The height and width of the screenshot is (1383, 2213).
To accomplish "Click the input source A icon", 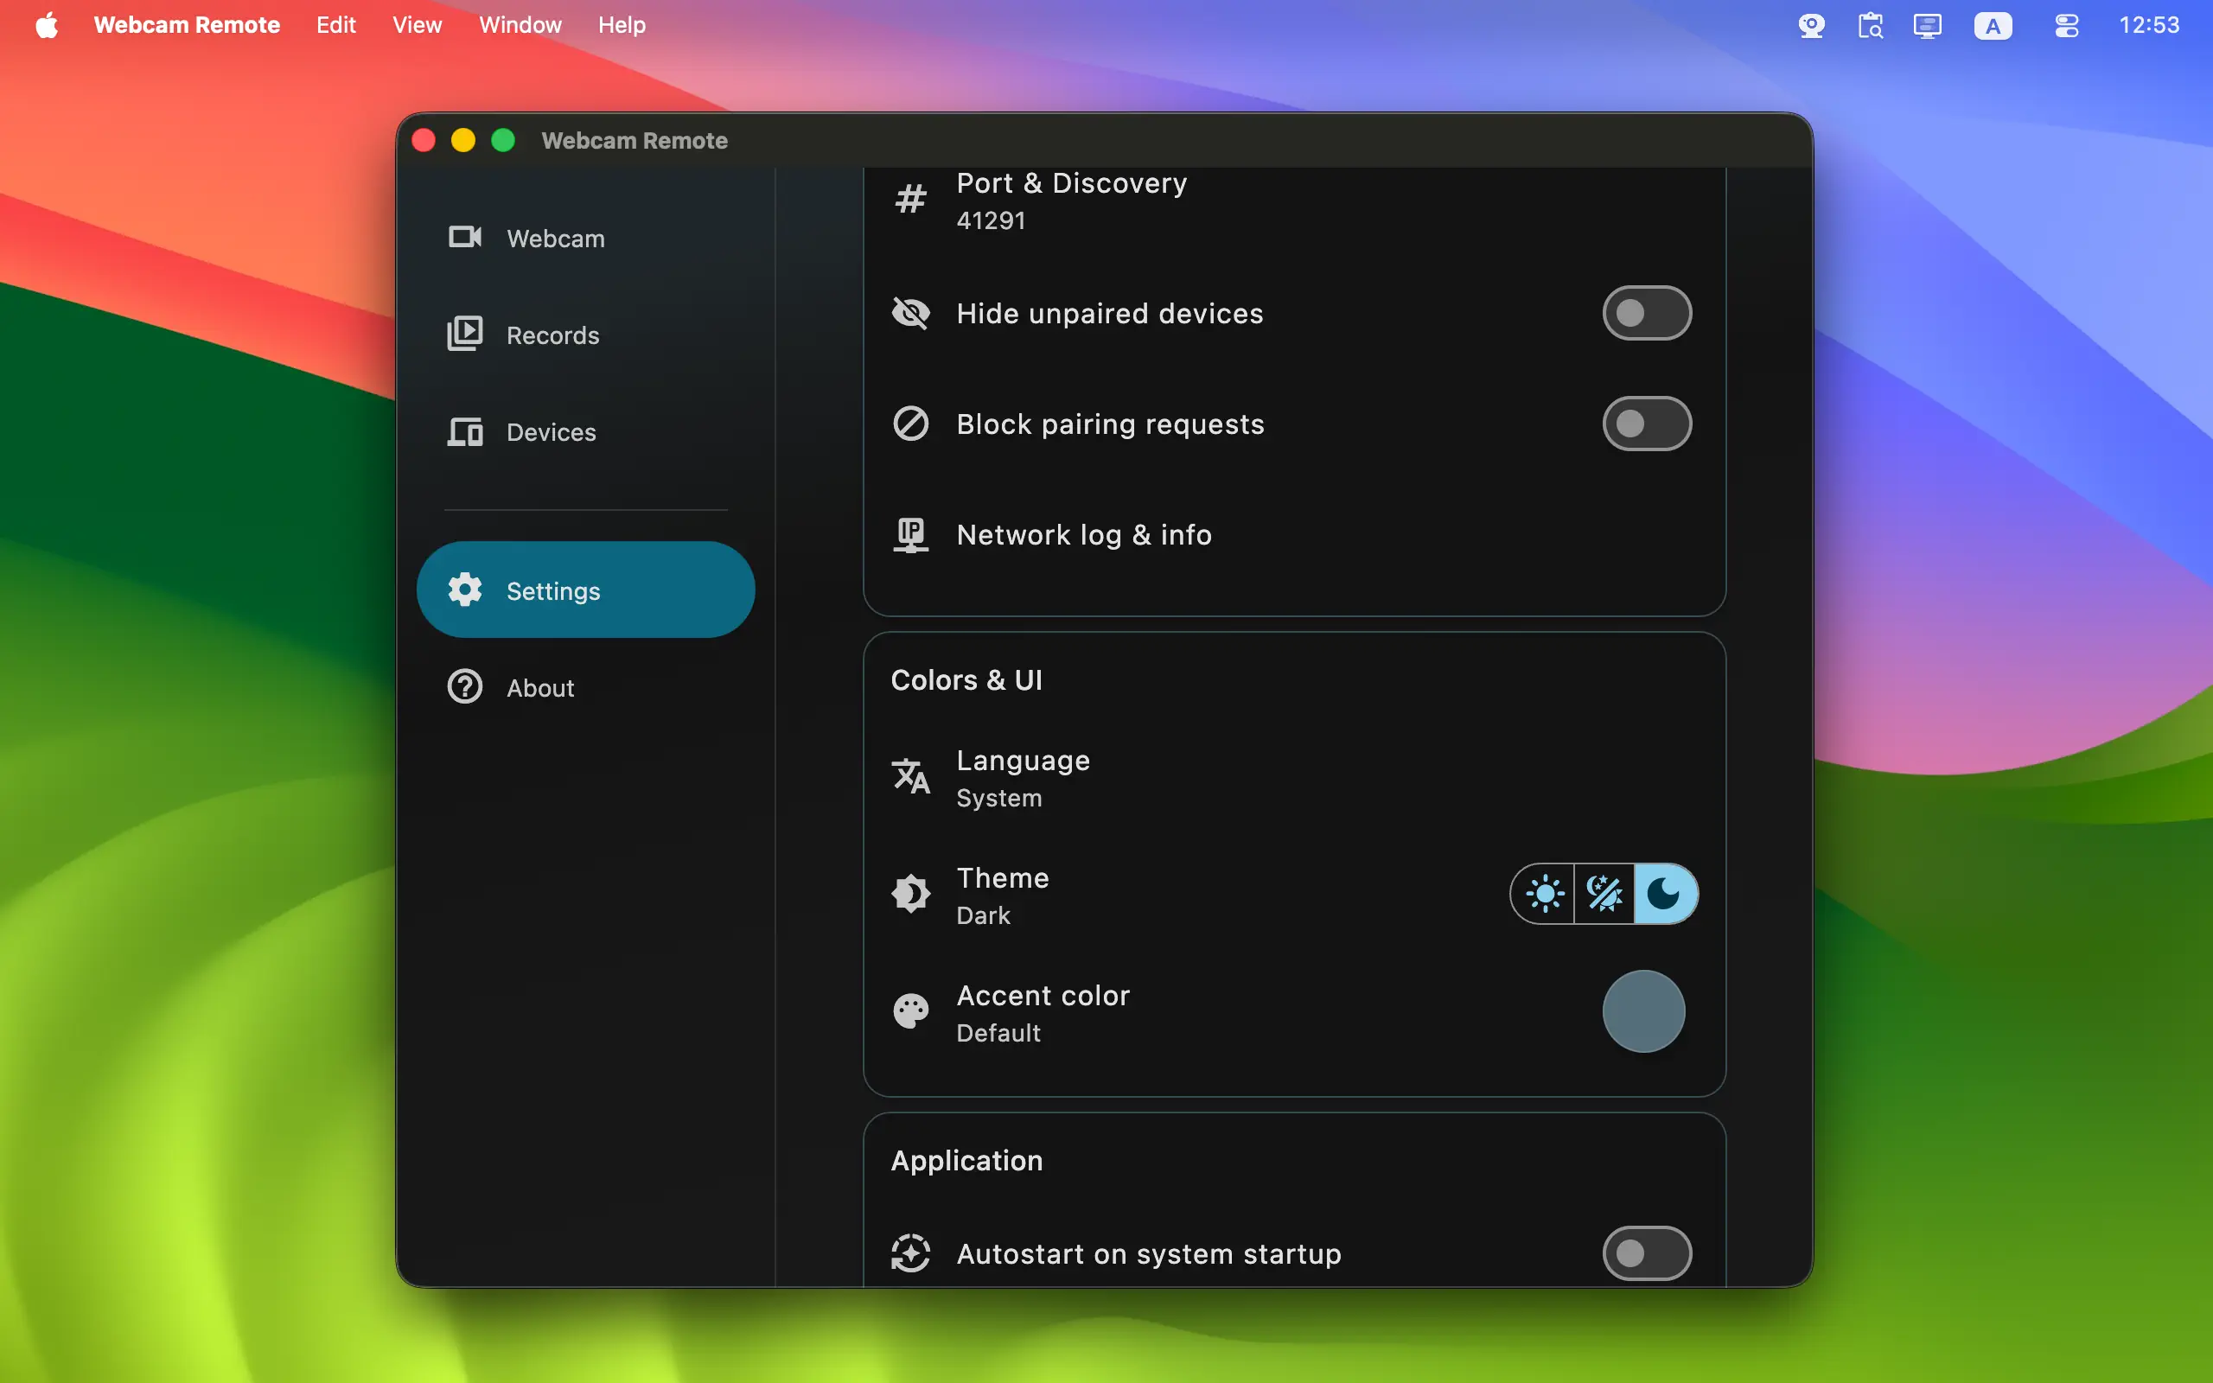I will pyautogui.click(x=1993, y=26).
